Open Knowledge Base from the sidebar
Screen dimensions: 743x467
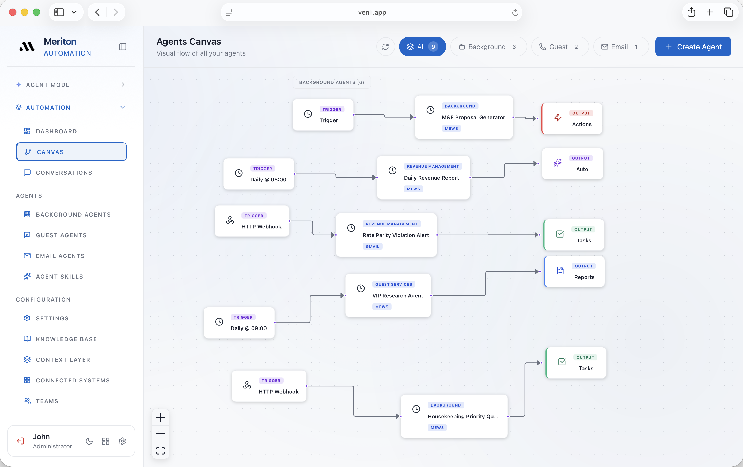click(66, 339)
